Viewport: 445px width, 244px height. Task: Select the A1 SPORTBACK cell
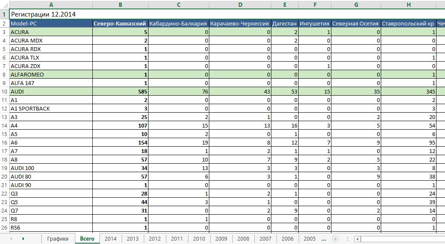pos(51,109)
